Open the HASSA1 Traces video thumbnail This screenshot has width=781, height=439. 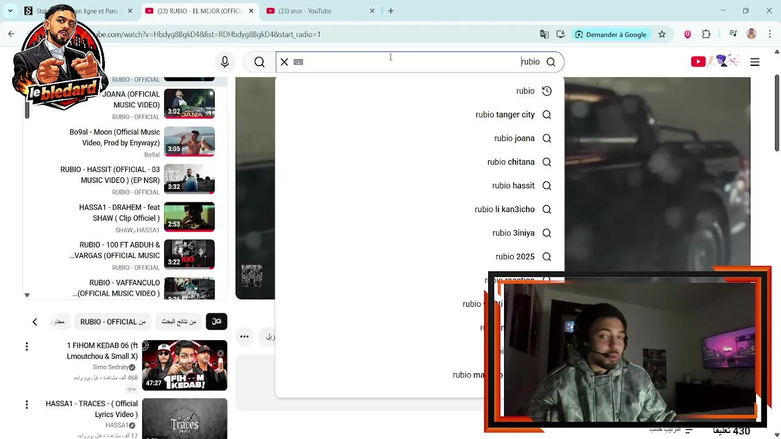click(184, 419)
